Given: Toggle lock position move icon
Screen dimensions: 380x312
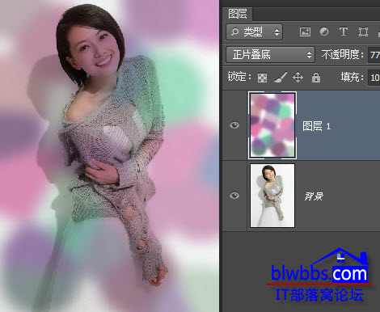Looking at the screenshot, I should [x=298, y=78].
